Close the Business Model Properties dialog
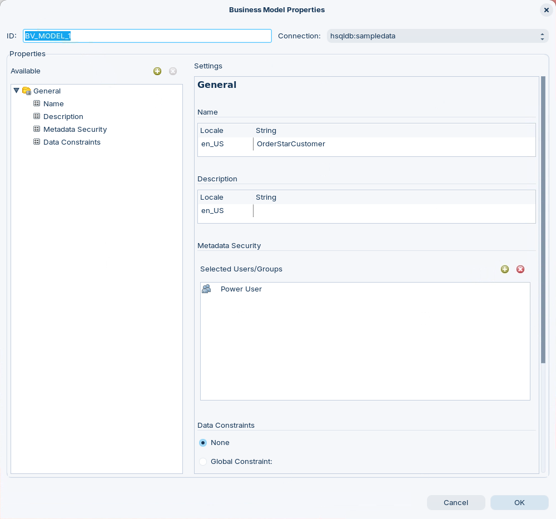 click(546, 10)
